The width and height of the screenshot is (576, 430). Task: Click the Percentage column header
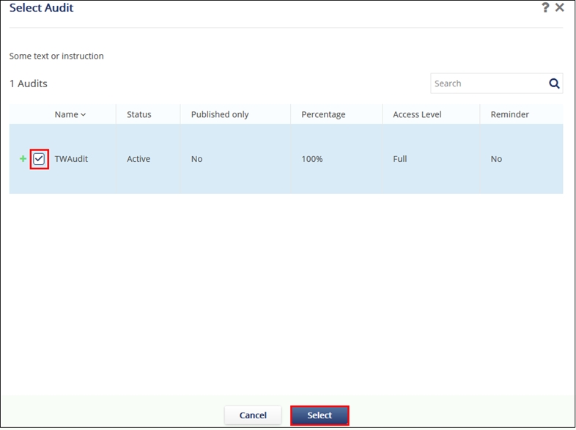323,114
